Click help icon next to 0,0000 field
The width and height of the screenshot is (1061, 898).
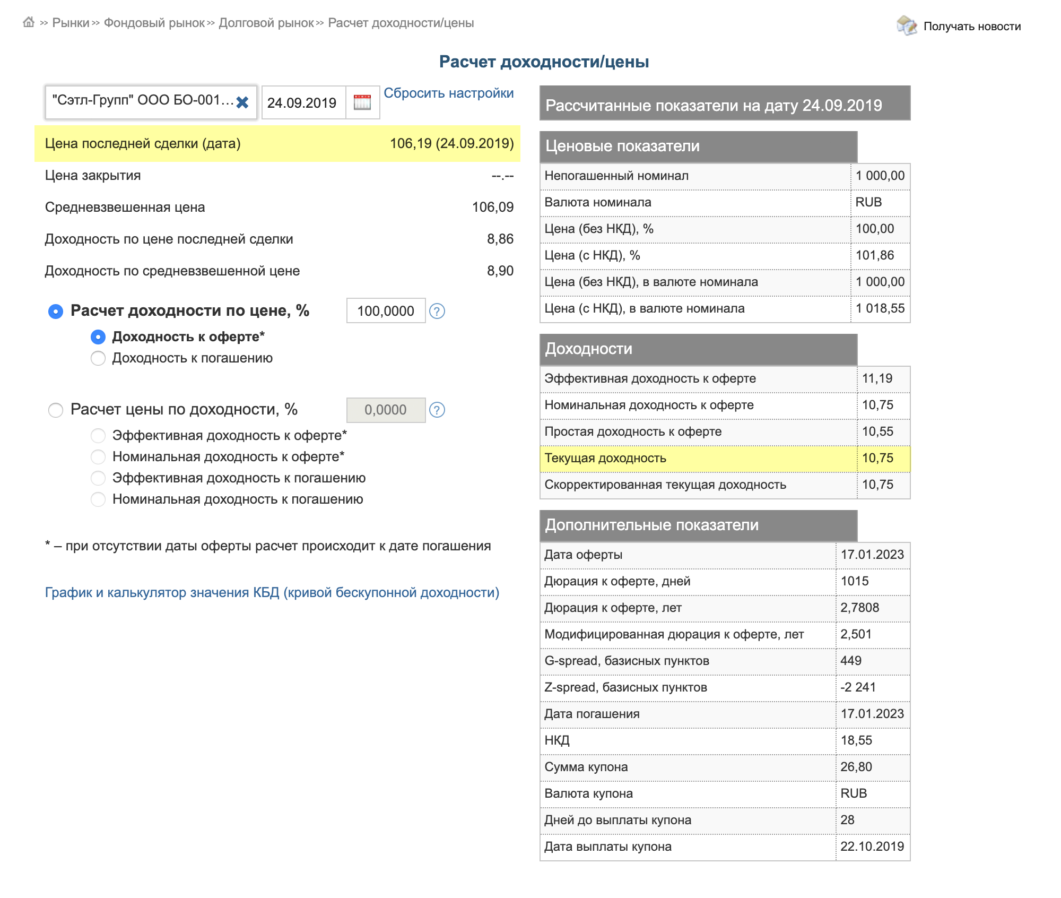click(x=437, y=410)
